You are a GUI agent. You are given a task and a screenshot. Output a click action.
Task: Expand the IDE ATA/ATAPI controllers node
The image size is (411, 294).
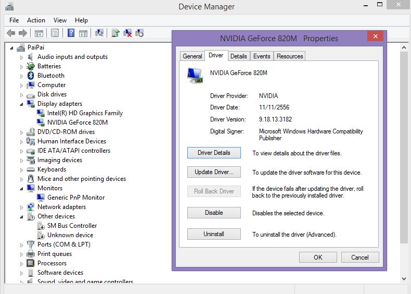click(21, 151)
